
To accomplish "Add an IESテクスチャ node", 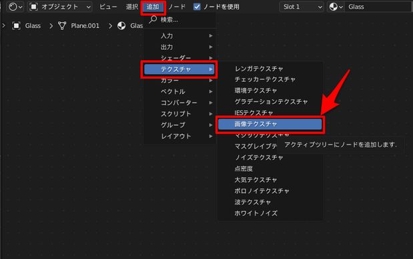I will click(270, 113).
